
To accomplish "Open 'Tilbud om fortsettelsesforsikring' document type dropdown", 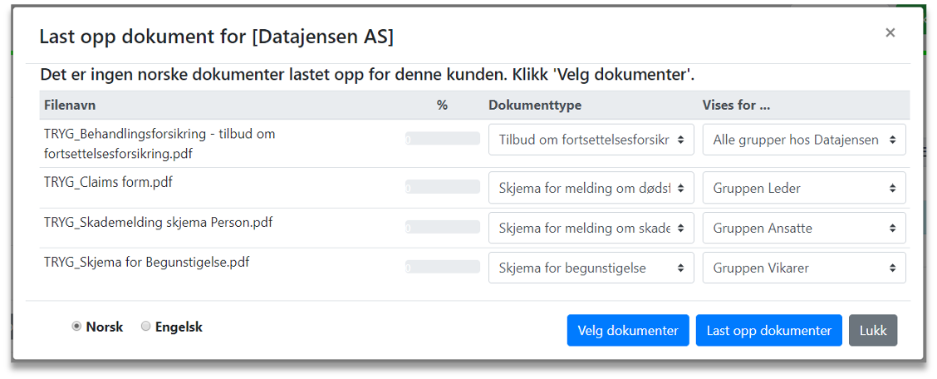I will [591, 140].
